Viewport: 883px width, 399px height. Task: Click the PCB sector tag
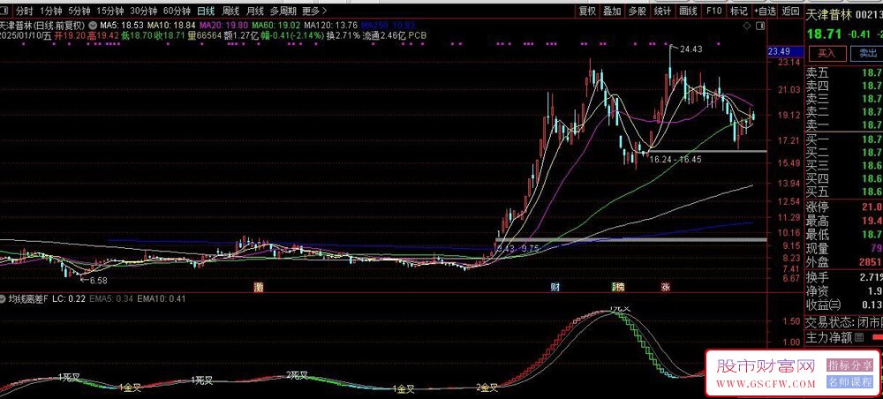tap(418, 35)
